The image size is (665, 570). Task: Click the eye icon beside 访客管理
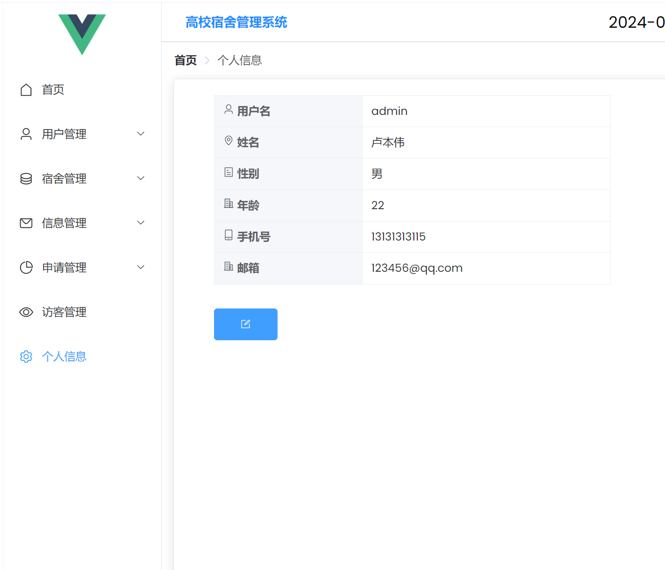(26, 312)
